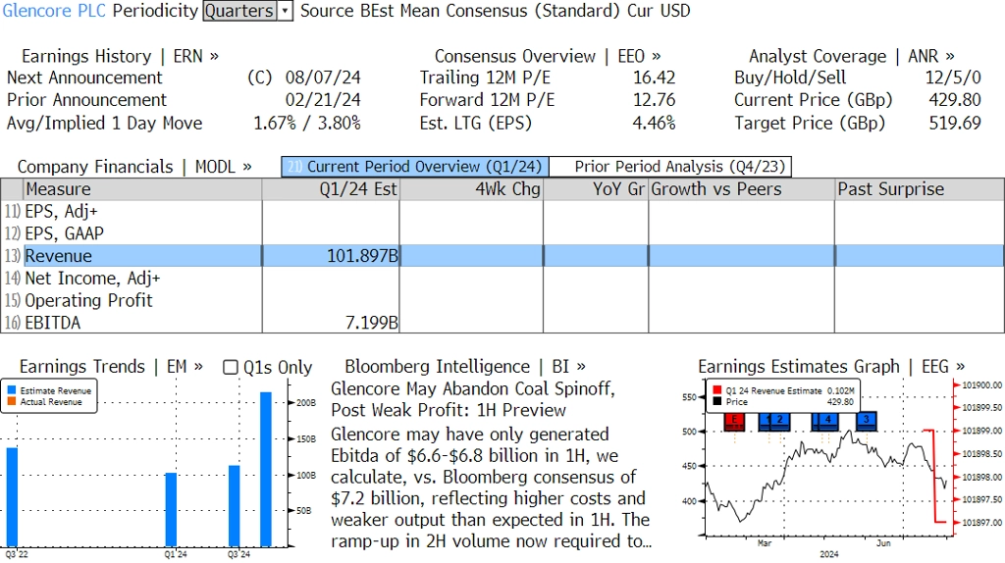Switch to Current Period Overview (Q1/24) tab
This screenshot has height=563, width=1005.
pos(415,167)
